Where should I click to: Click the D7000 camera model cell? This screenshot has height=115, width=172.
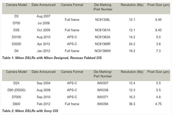[x=16, y=97]
